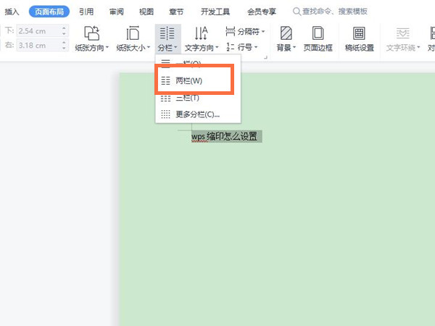The width and height of the screenshot is (435, 326).
Task: Click the right margin stepper arrows
Action: (64, 47)
